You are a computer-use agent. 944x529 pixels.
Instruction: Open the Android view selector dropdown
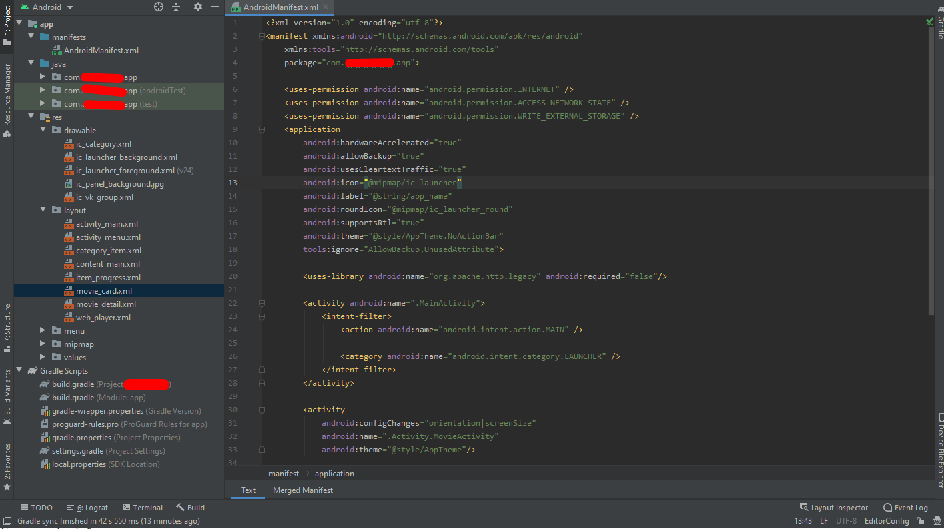click(x=47, y=7)
